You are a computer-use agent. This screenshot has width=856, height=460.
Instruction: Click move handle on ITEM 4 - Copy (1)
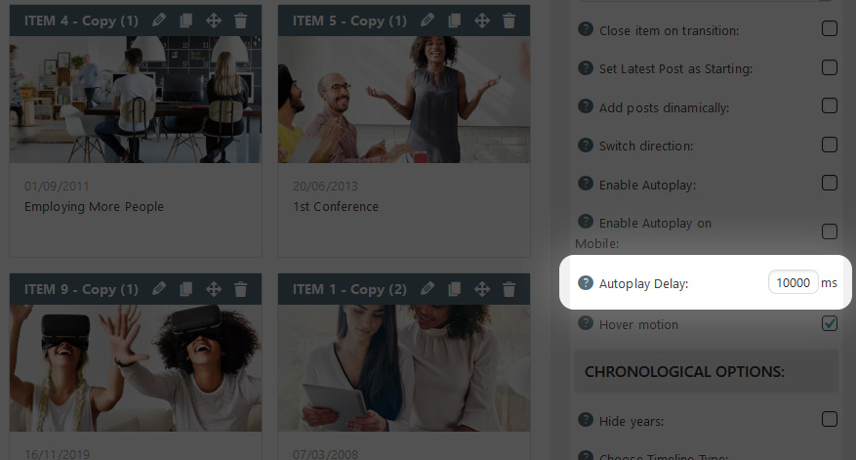coord(214,21)
